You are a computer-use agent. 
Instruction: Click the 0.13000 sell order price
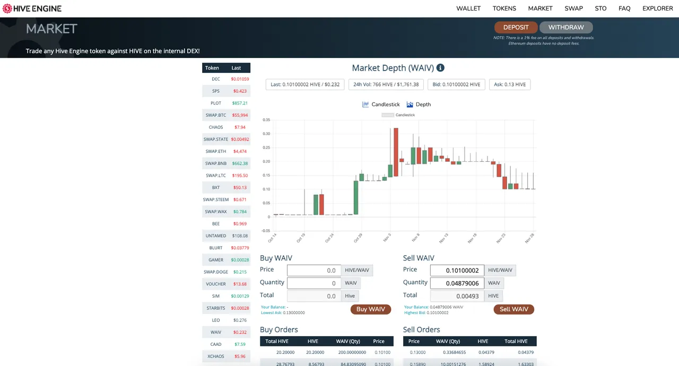coord(417,352)
